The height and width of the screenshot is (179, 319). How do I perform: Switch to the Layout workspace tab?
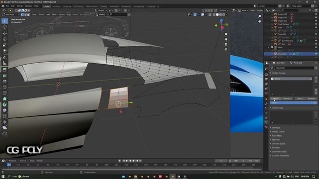pyautogui.click(x=46, y=6)
